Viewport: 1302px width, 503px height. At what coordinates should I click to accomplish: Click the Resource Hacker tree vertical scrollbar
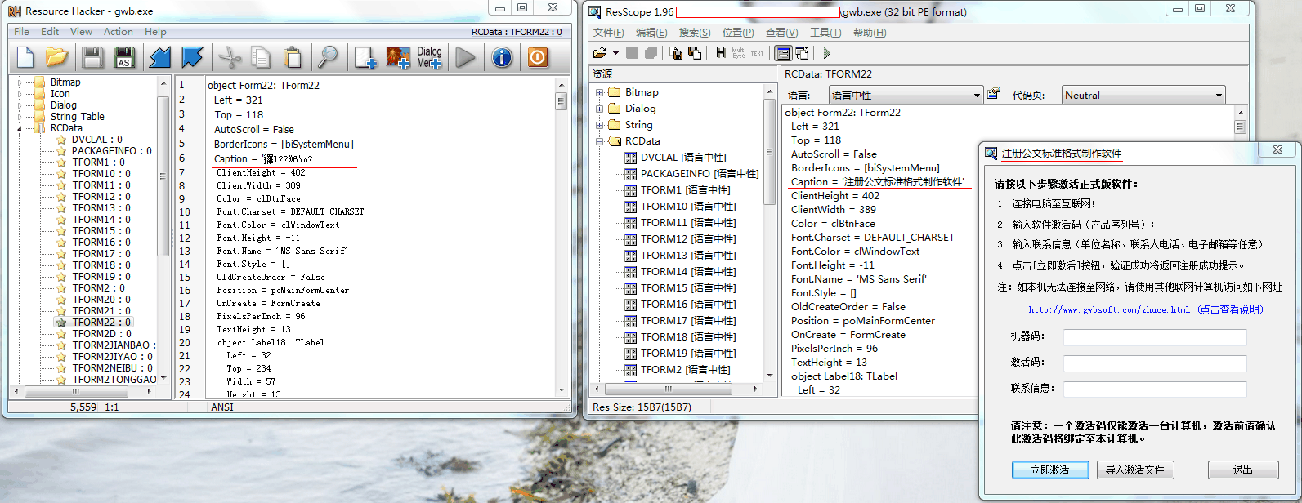pyautogui.click(x=163, y=233)
